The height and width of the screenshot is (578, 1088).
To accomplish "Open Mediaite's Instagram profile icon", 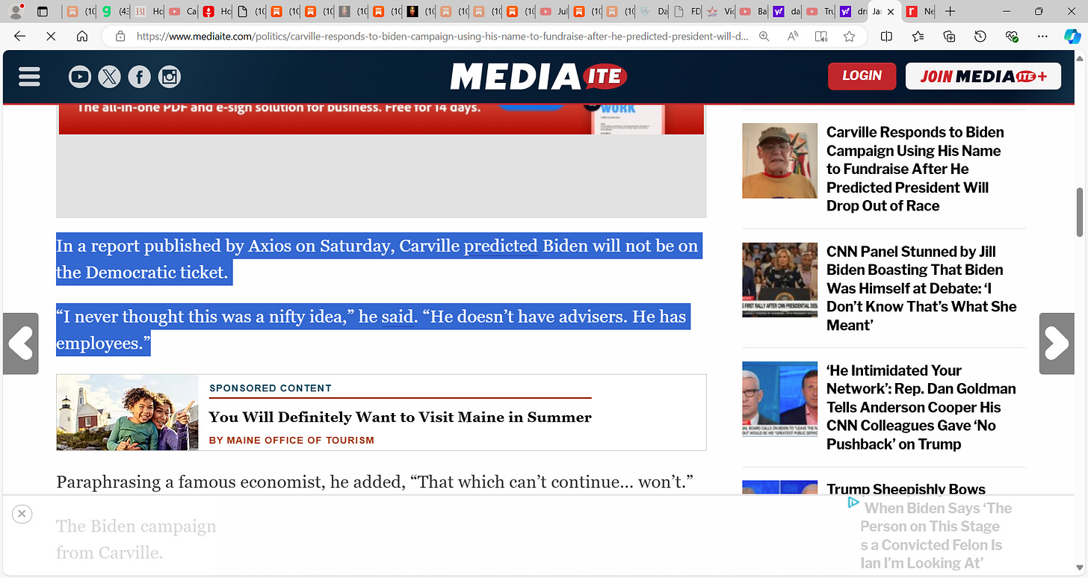I will coord(170,76).
